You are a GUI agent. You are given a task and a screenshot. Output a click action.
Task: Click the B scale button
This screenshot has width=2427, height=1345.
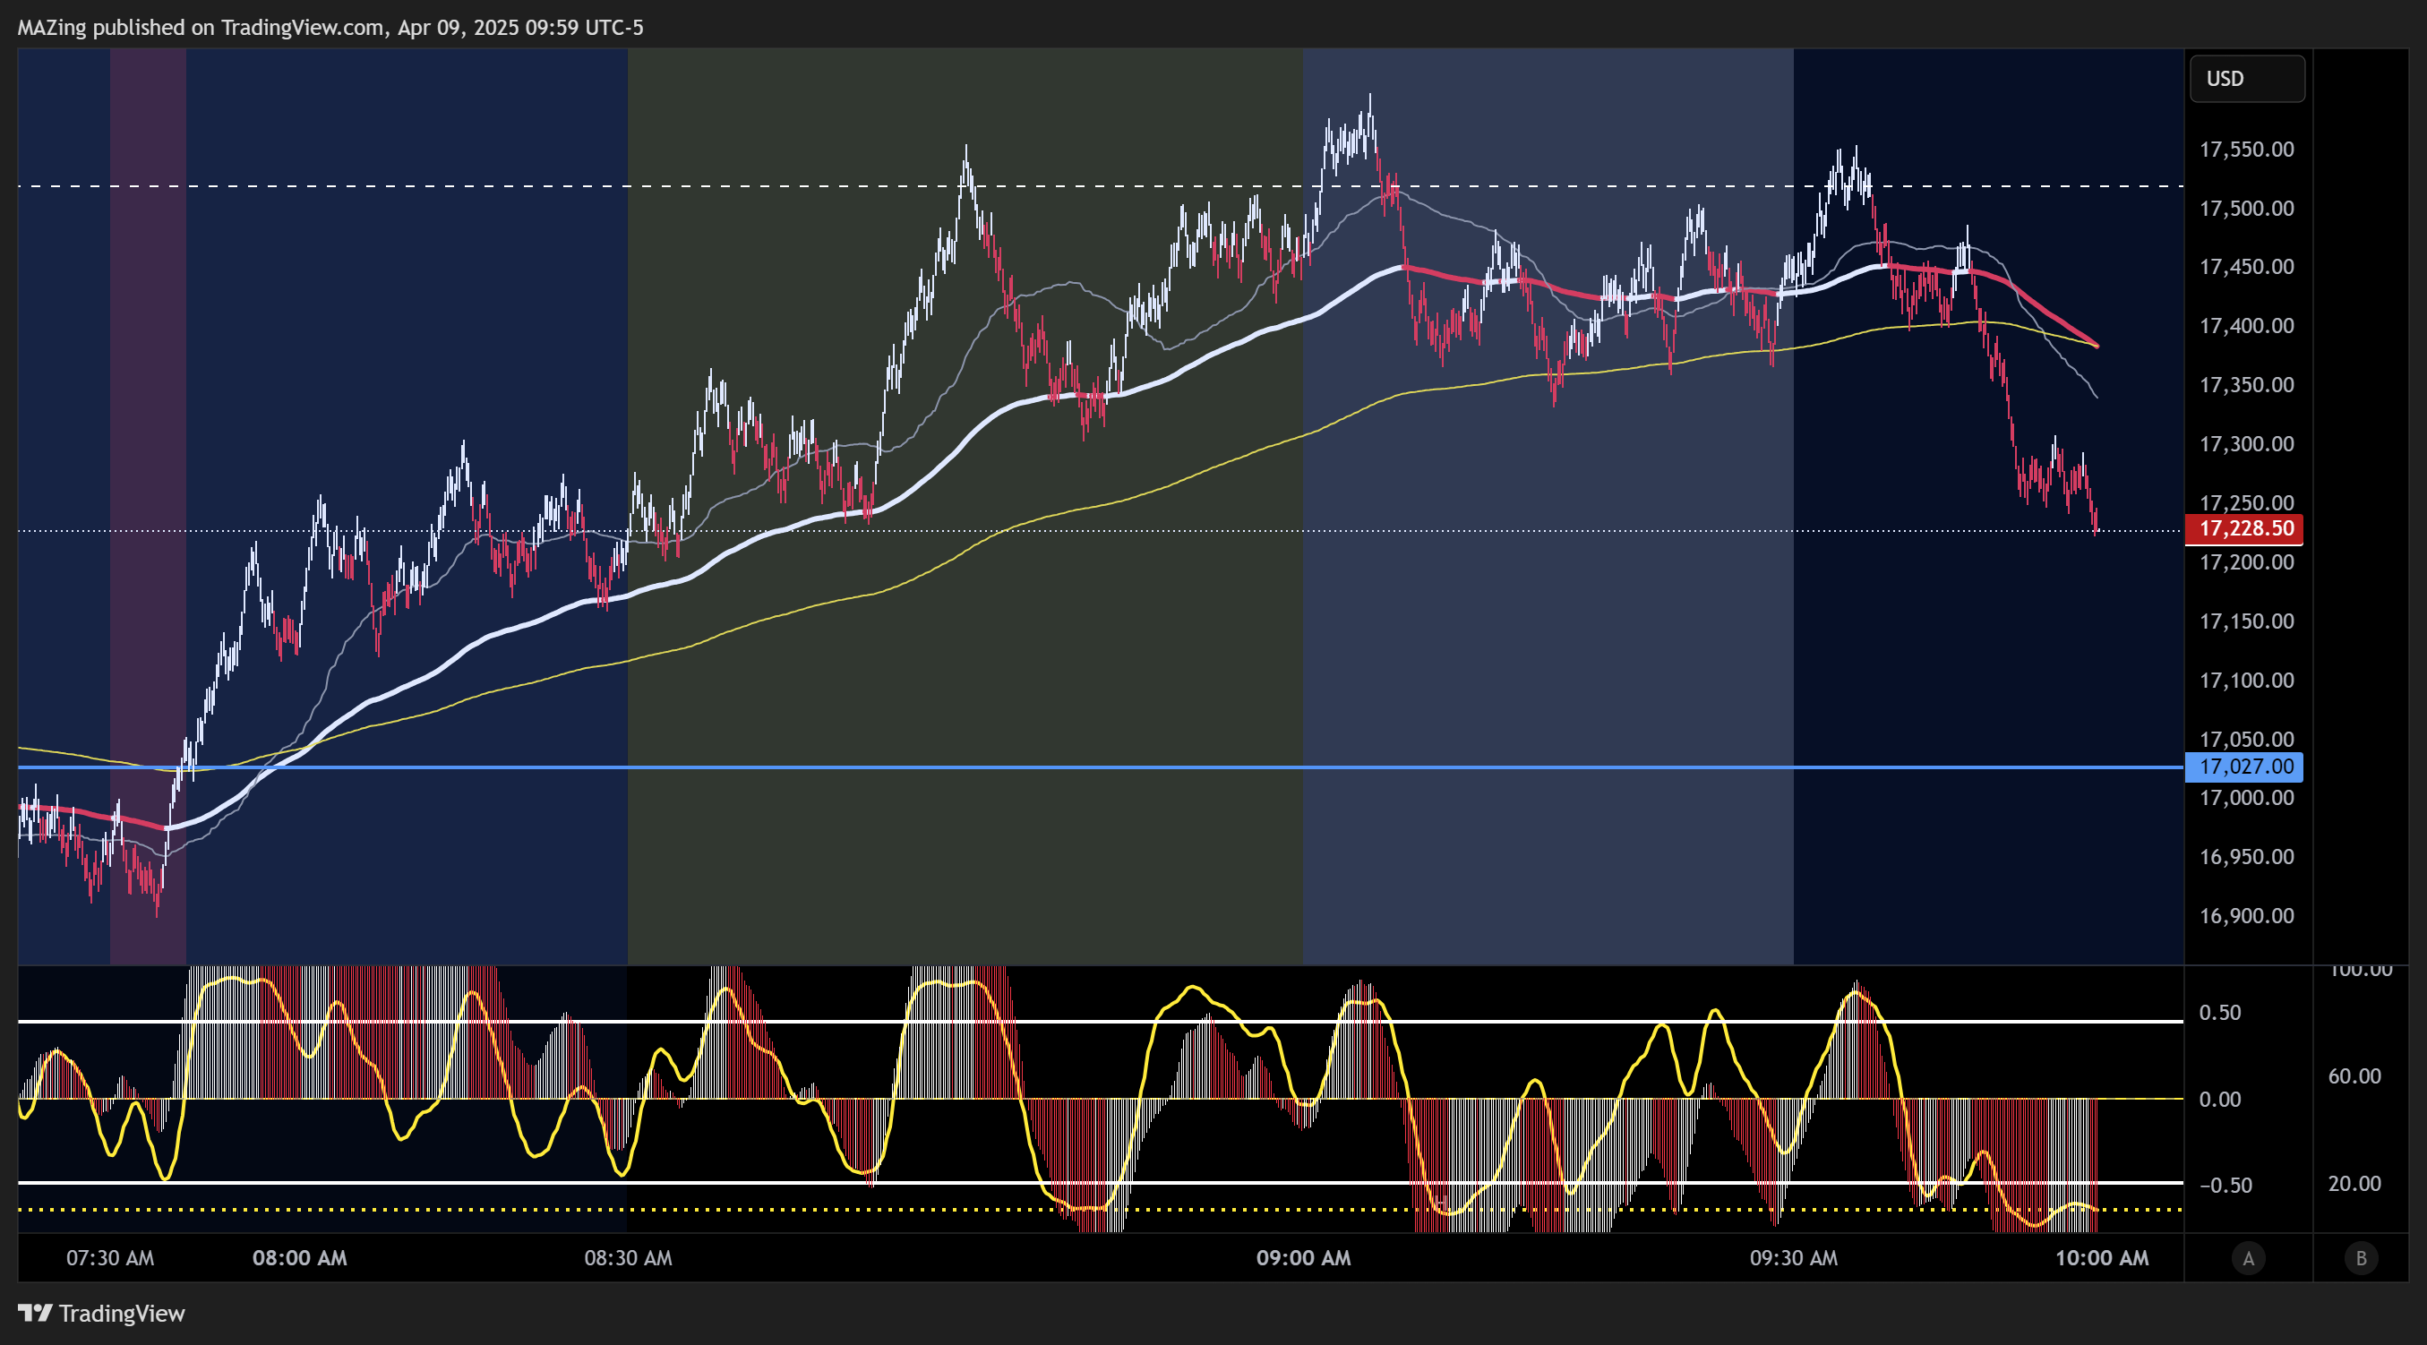[2361, 1258]
